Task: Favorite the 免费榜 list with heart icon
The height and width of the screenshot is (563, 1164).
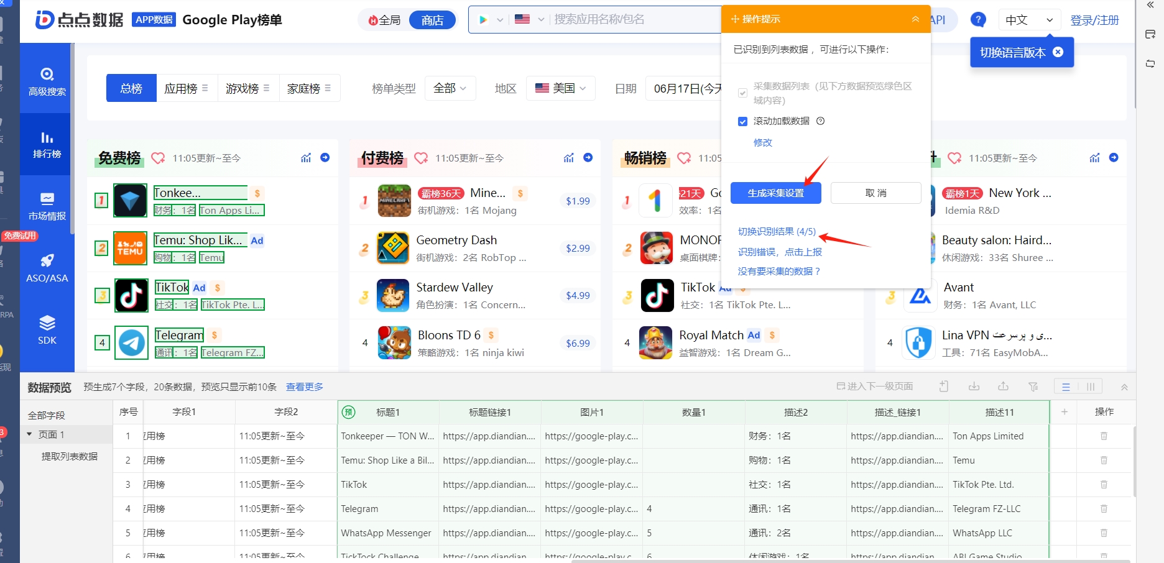Action: coord(158,158)
